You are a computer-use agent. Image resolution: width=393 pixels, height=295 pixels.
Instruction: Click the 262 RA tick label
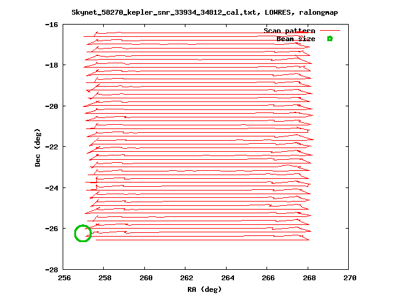point(187,278)
